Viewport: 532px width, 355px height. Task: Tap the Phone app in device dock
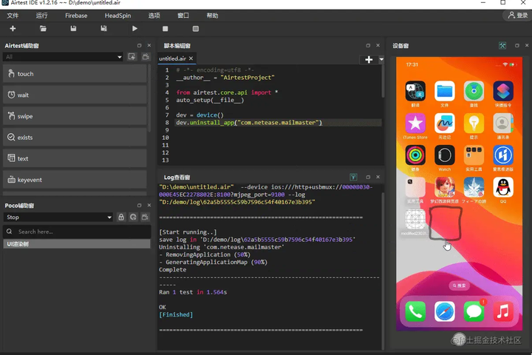point(415,311)
